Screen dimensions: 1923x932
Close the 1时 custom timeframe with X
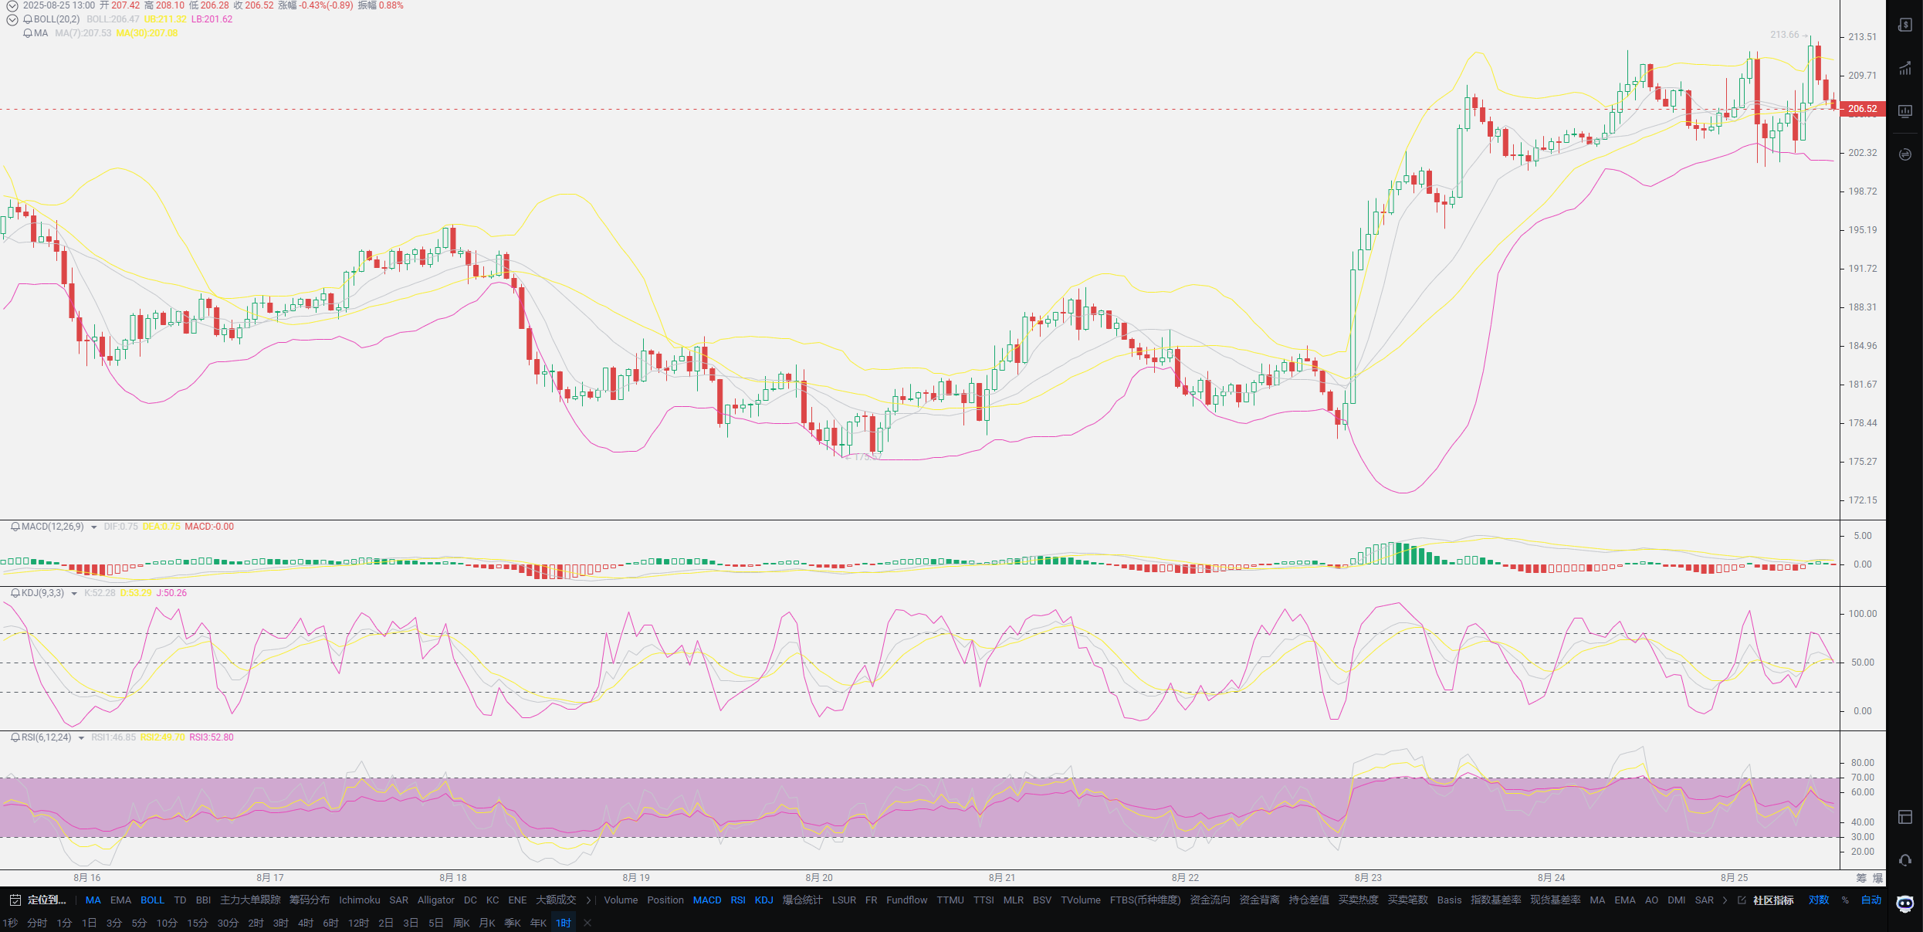587,923
